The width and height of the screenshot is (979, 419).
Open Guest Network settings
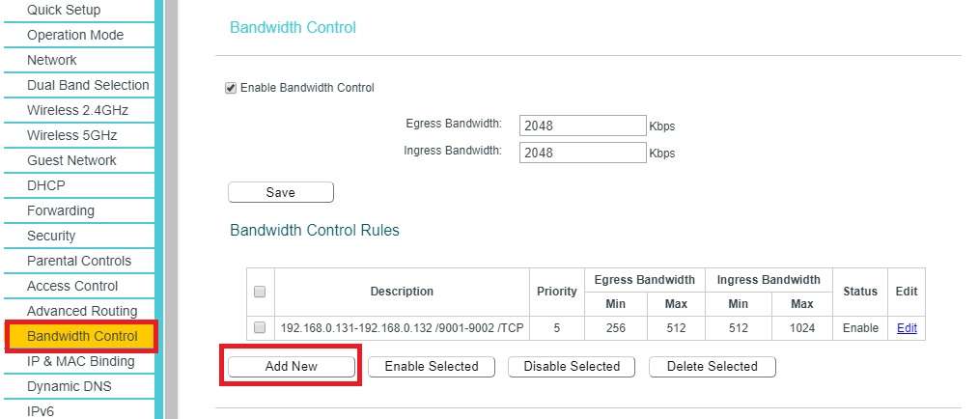71,160
